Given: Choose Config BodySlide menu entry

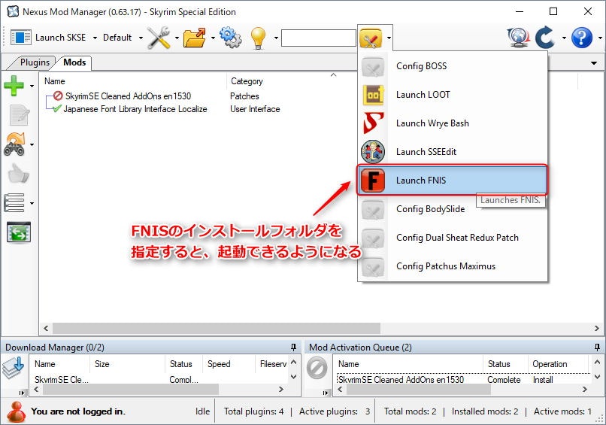Looking at the screenshot, I should click(452, 209).
